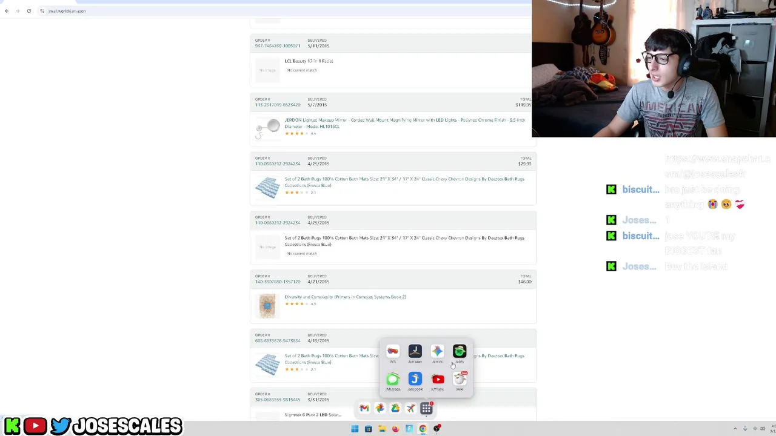The width and height of the screenshot is (776, 436).
Task: Launch the JVR goggles app icon
Action: coord(393,351)
